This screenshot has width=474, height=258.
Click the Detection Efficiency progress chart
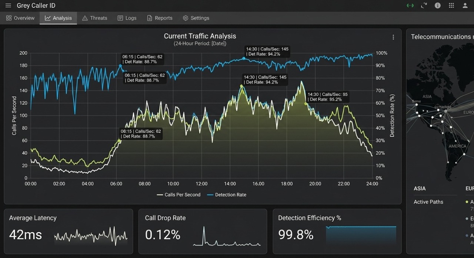(361, 235)
